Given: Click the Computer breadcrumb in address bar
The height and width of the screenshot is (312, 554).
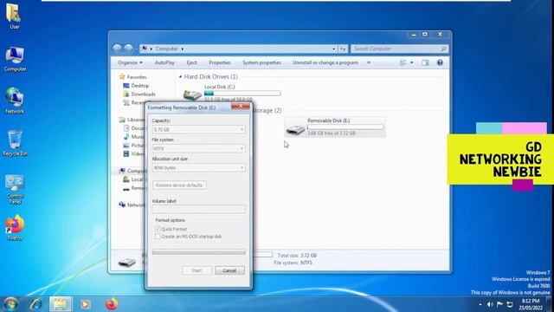Looking at the screenshot, I should point(167,49).
